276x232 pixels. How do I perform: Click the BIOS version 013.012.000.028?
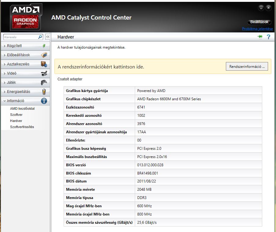pos(150,165)
